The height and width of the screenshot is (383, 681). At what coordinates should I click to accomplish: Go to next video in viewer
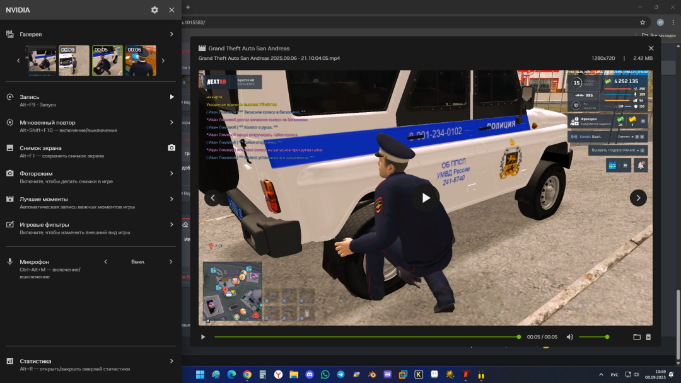coord(638,198)
